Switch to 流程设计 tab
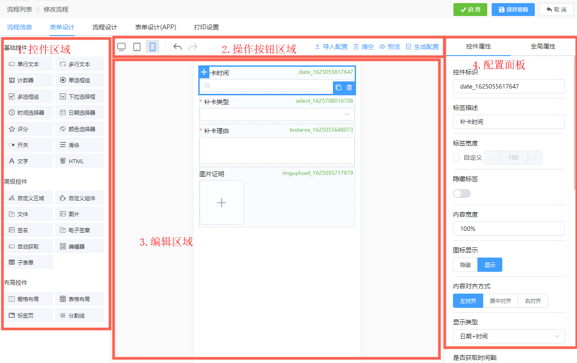The image size is (577, 363). click(105, 27)
